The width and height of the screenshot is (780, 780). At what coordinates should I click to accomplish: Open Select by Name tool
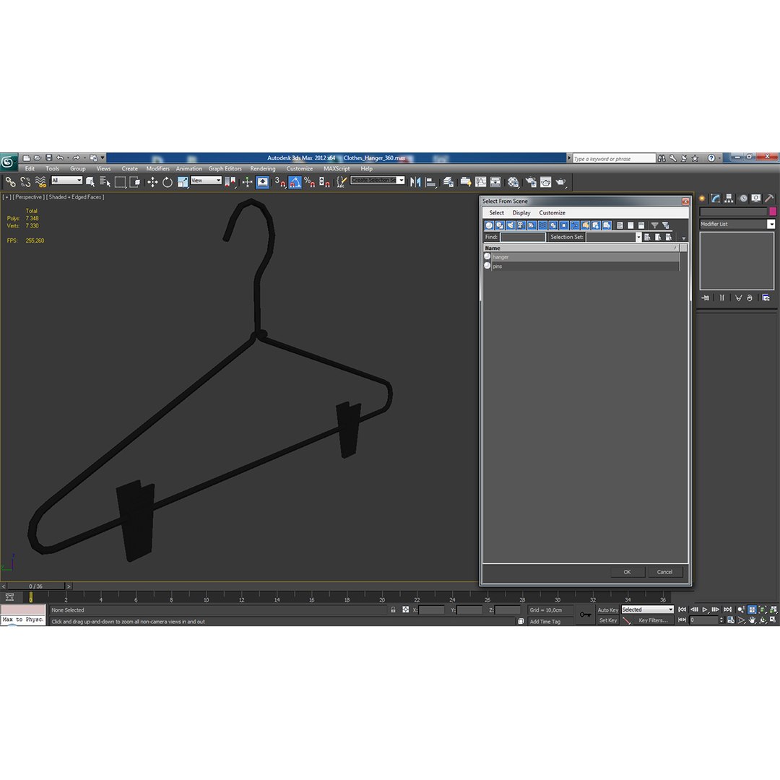[x=105, y=183]
